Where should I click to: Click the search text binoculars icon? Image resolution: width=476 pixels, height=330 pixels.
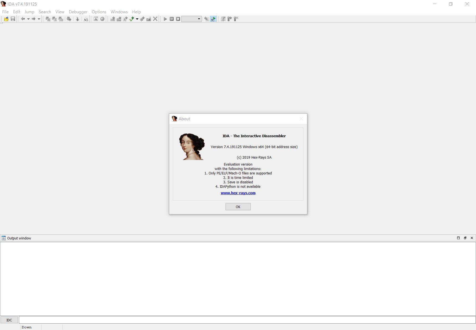tap(54, 19)
